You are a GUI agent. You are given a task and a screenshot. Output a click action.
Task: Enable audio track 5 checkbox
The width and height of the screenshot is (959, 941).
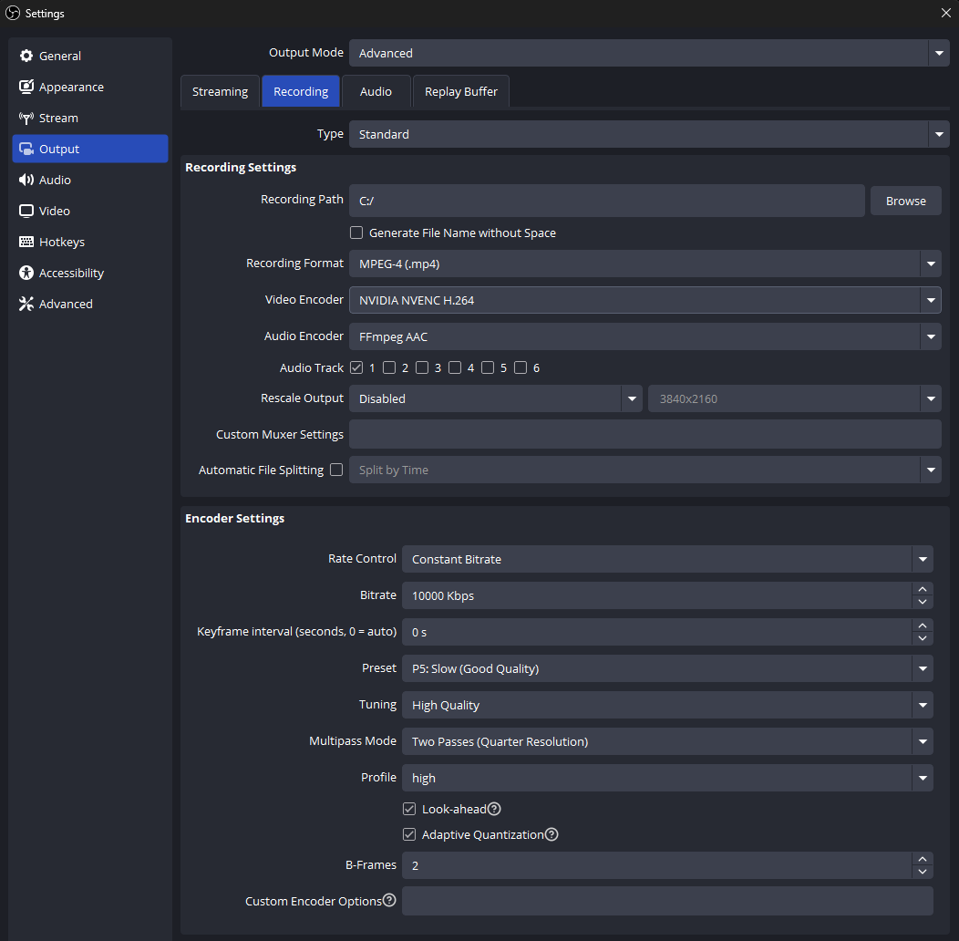click(x=488, y=367)
